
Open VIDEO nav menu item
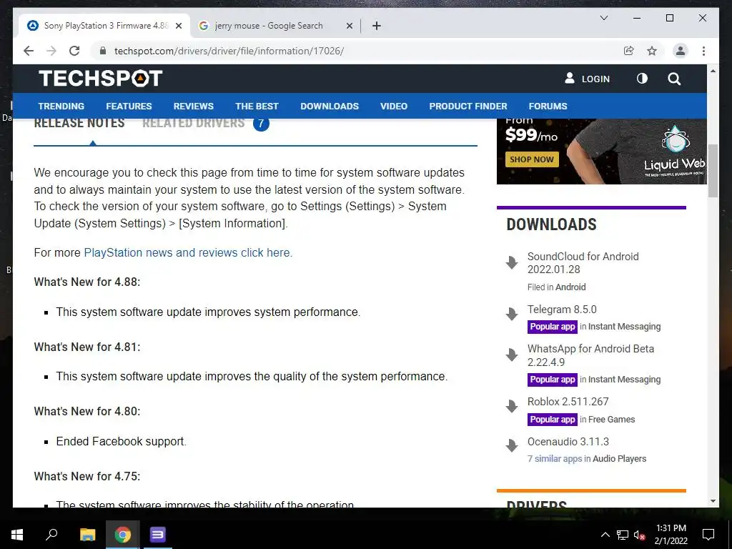(x=394, y=106)
